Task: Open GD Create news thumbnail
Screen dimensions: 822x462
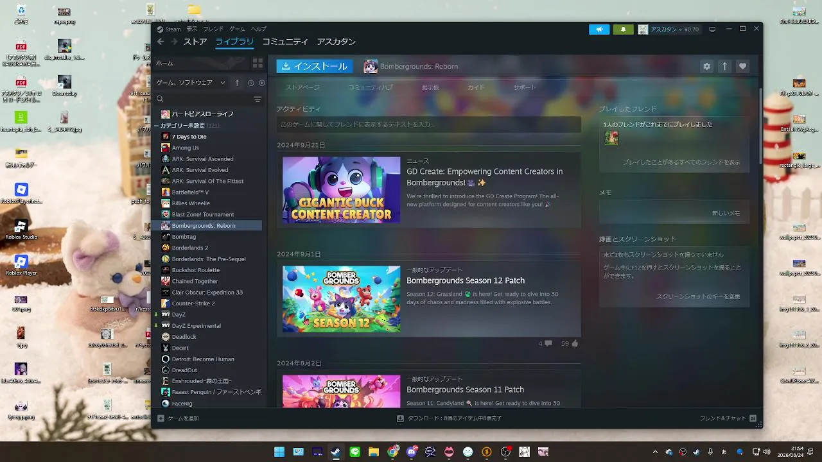Action: (x=341, y=190)
